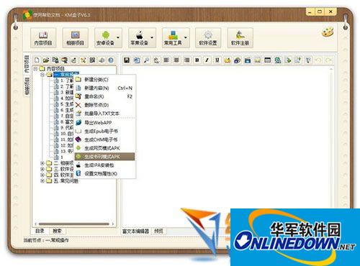360x266 pixels.
Task: Click the highlighted APK menu entry
Action: (x=104, y=157)
